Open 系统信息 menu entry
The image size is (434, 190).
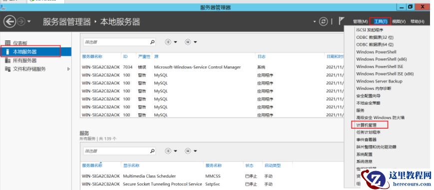(x=364, y=162)
